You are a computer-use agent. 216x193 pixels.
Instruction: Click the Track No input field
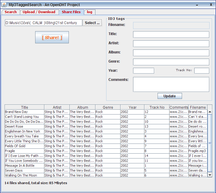point(202,71)
